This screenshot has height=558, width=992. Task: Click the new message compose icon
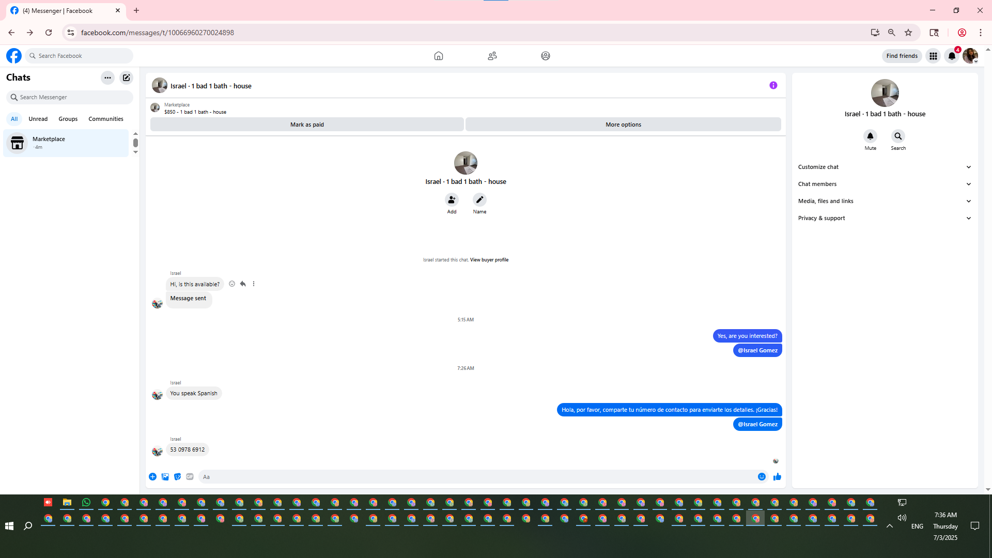pyautogui.click(x=126, y=78)
